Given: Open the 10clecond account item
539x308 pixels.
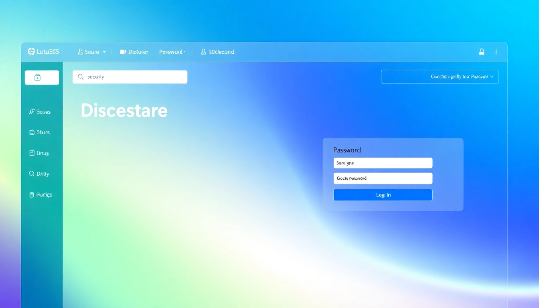Looking at the screenshot, I should [218, 52].
